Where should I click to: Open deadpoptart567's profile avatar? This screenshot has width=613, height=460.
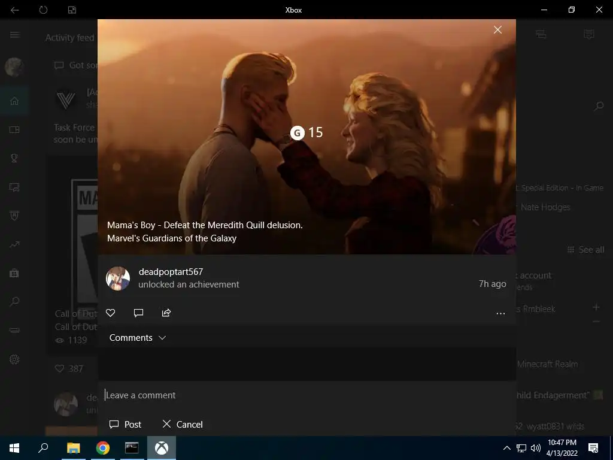point(118,279)
